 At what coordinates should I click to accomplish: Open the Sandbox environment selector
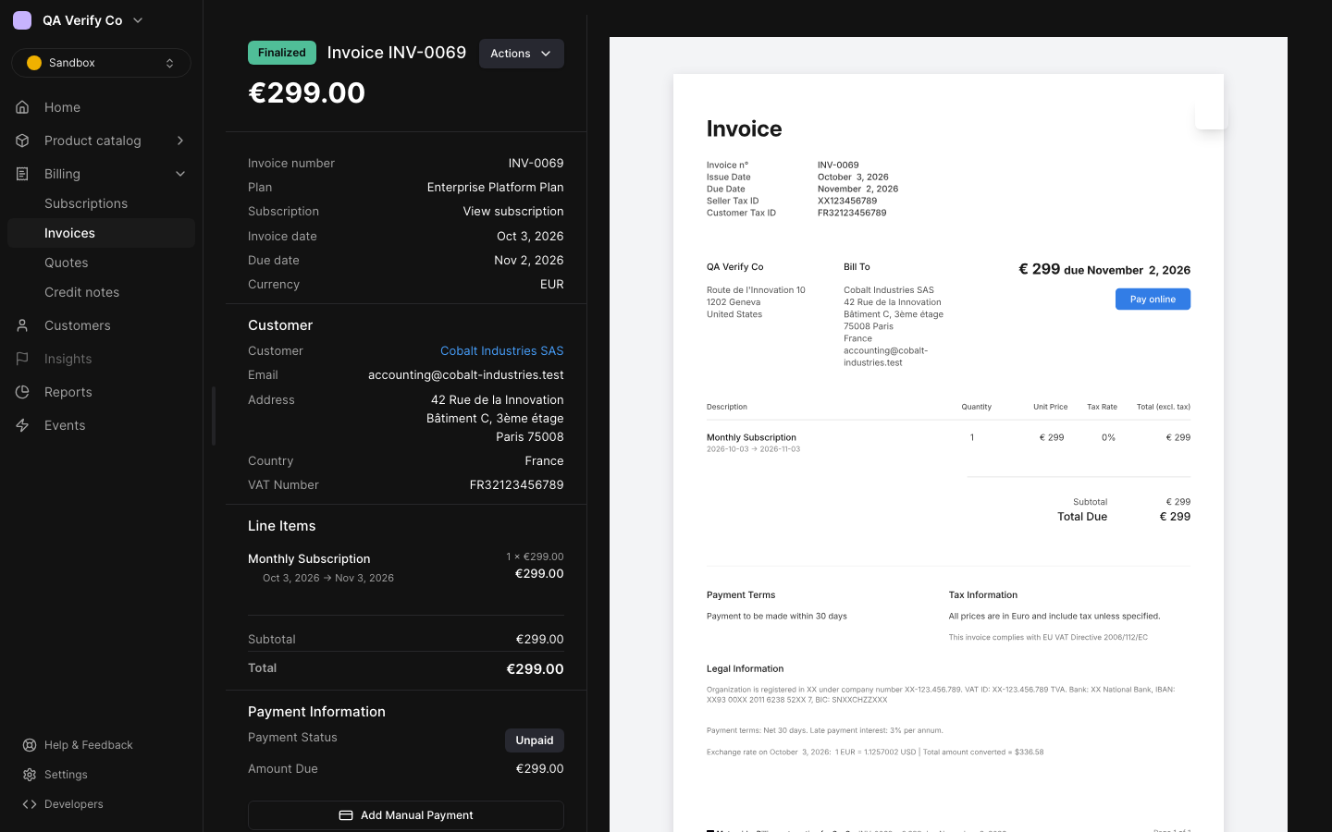(101, 63)
